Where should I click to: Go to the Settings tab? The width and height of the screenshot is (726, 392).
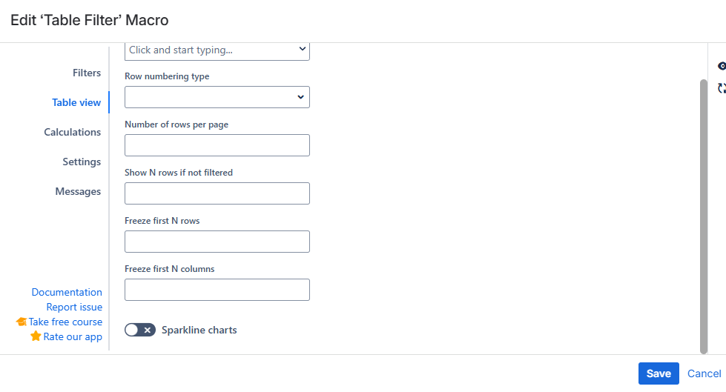coord(82,162)
